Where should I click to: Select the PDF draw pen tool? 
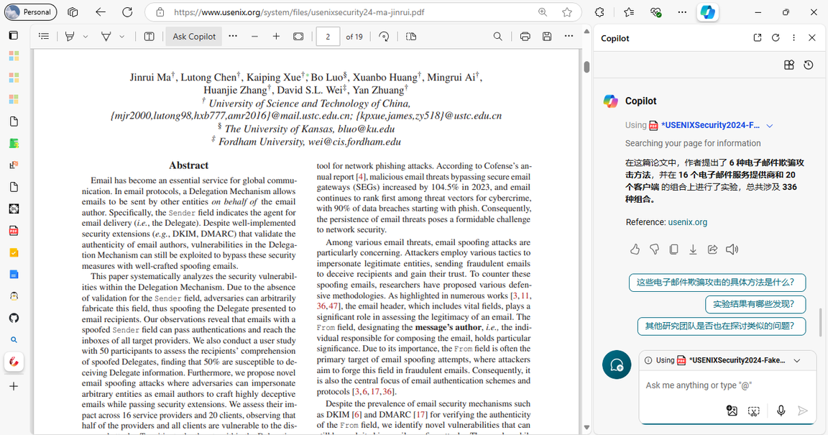coord(106,37)
